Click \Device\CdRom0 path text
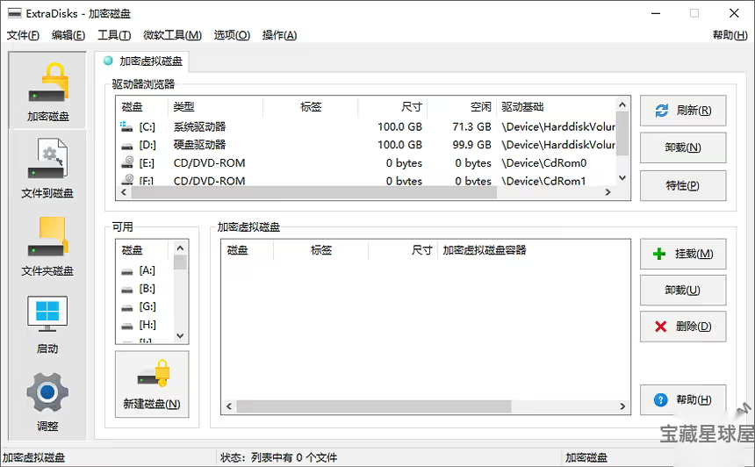The width and height of the screenshot is (755, 467). (x=544, y=163)
